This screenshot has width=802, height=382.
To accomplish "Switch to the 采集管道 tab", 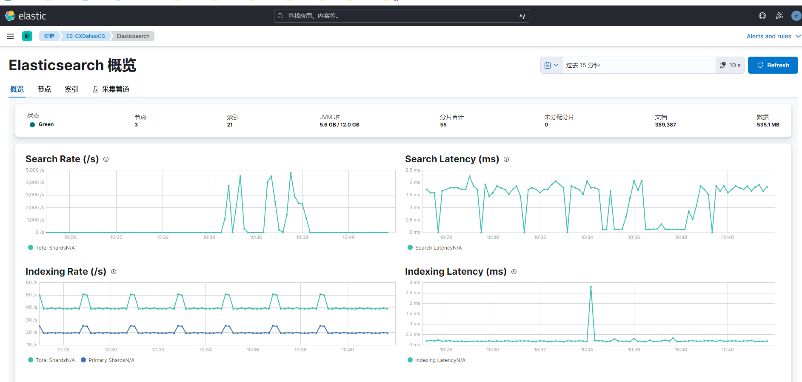I will pos(111,89).
